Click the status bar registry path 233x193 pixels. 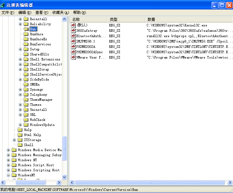pos(69,190)
